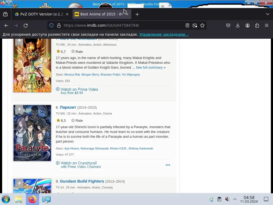The height and width of the screenshot is (205, 273).
Task: Open the Garo poster thumbnail
Action: (x=32, y=65)
